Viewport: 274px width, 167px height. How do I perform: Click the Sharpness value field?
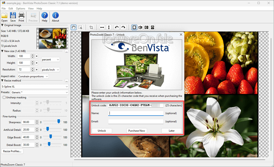(x=28, y=122)
